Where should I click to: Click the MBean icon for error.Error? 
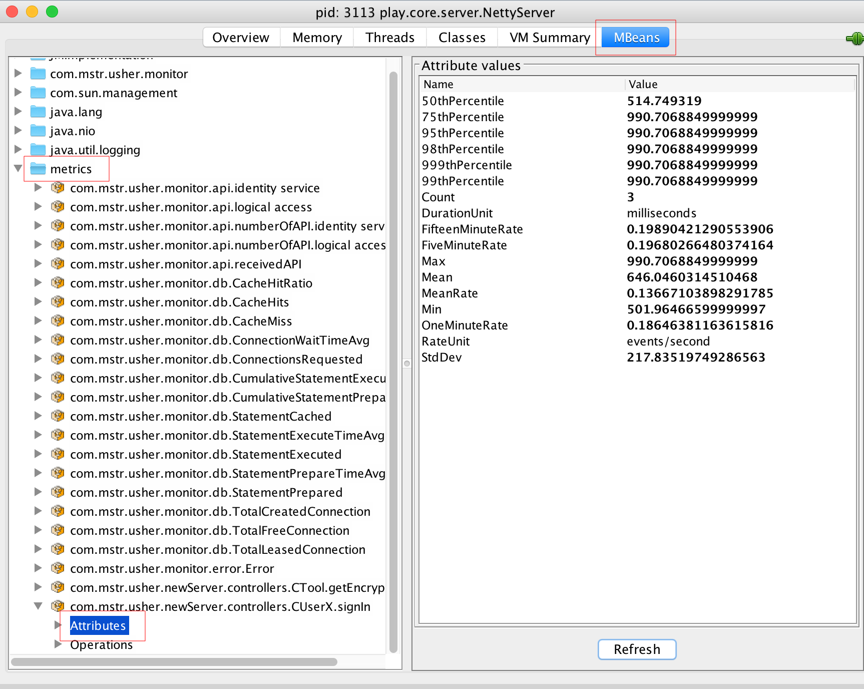coord(58,568)
